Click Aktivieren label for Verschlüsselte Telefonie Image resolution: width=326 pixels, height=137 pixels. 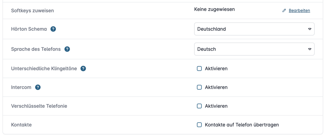click(216, 106)
